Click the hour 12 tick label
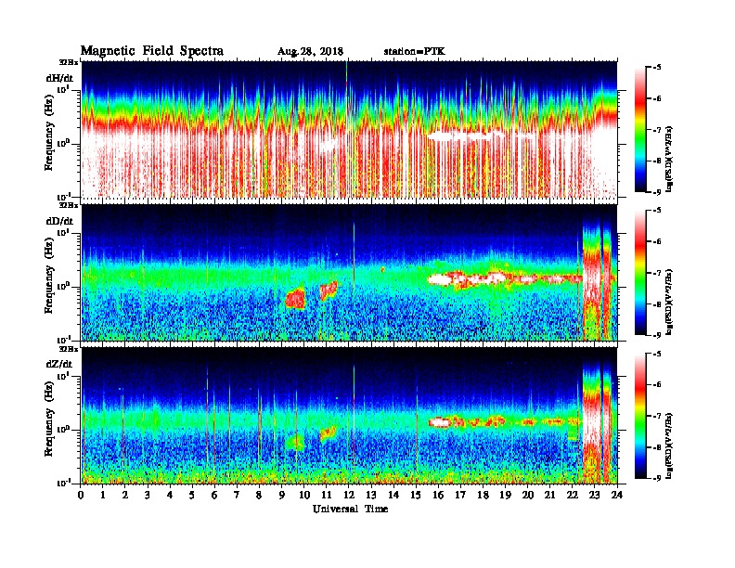The image size is (735, 568). pos(349,496)
